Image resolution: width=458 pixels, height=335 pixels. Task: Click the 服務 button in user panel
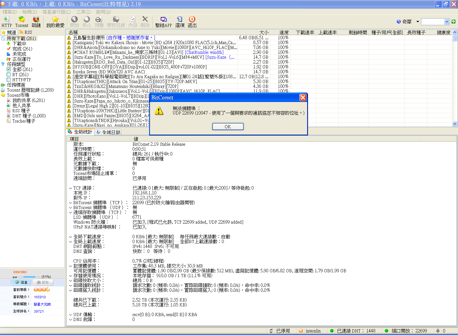(43, 282)
